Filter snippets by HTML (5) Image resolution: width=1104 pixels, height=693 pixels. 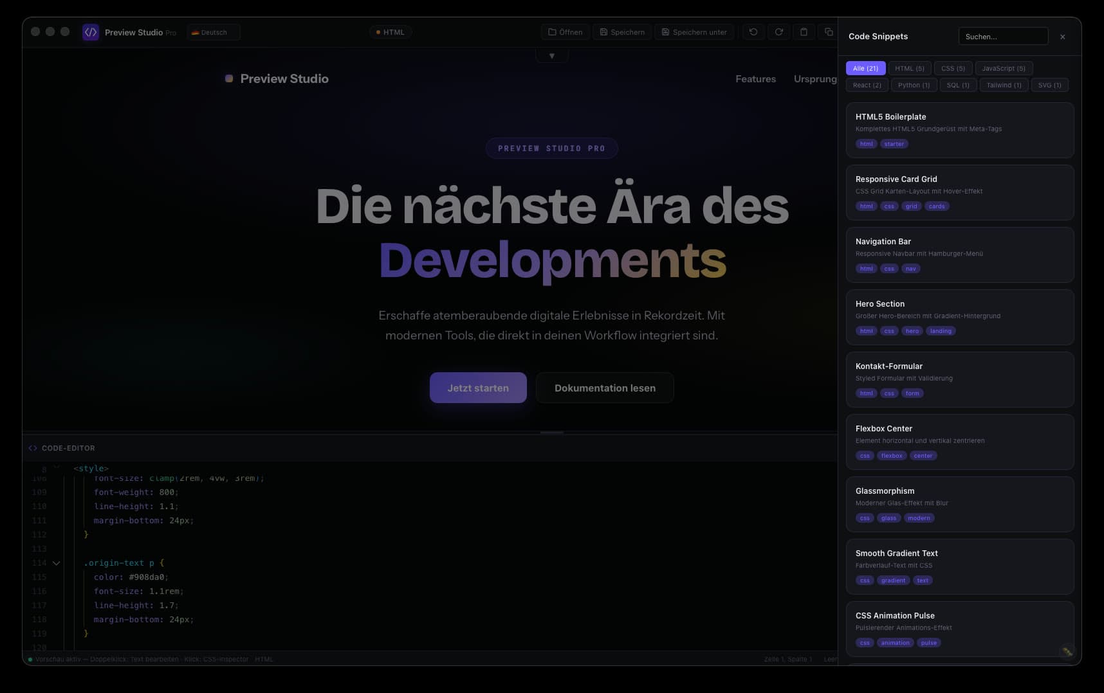pos(909,68)
